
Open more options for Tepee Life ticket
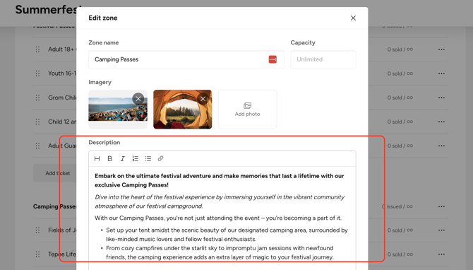click(x=441, y=254)
